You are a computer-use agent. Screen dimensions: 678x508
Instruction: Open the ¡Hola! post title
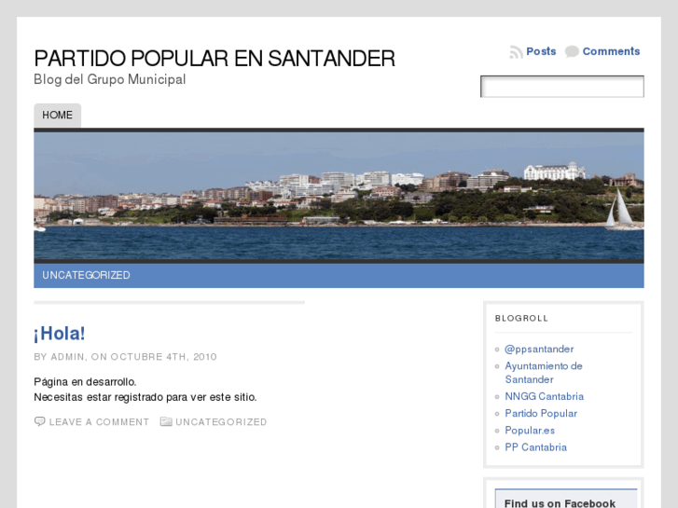click(x=60, y=334)
